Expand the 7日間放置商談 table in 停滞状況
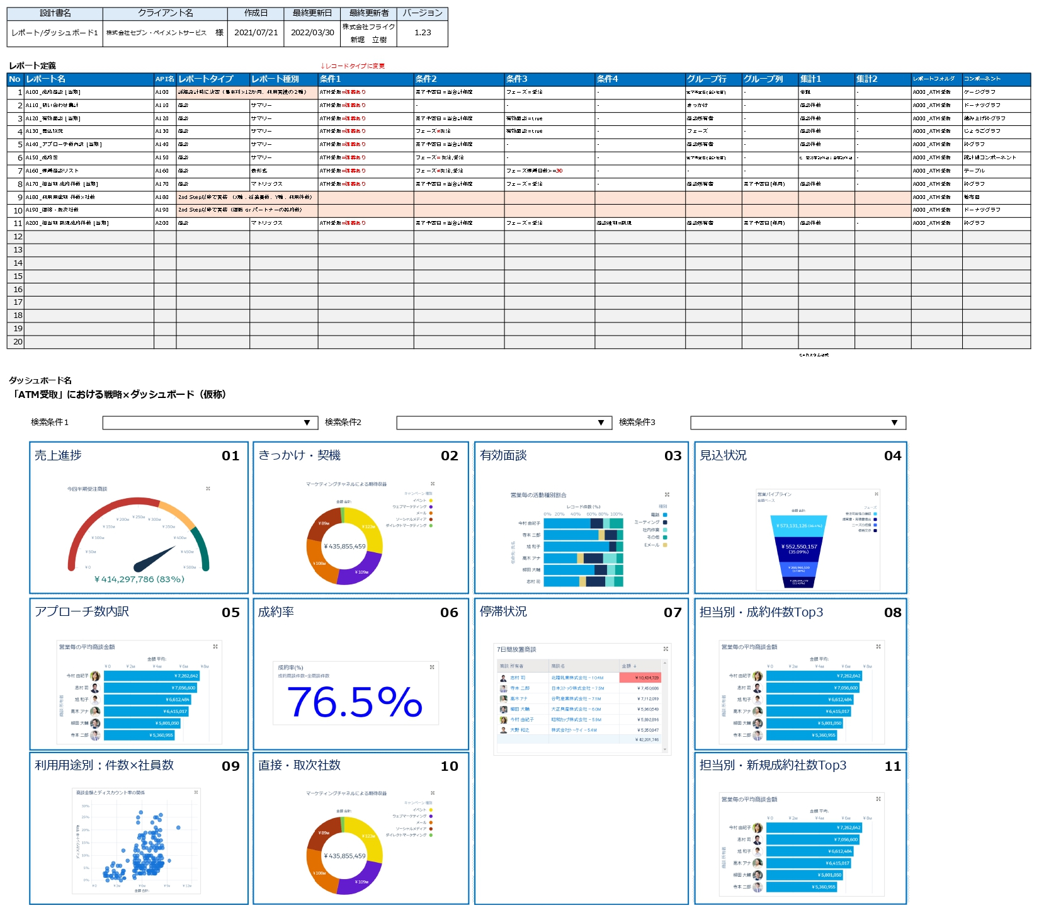Image resolution: width=1039 pixels, height=915 pixels. click(666, 649)
